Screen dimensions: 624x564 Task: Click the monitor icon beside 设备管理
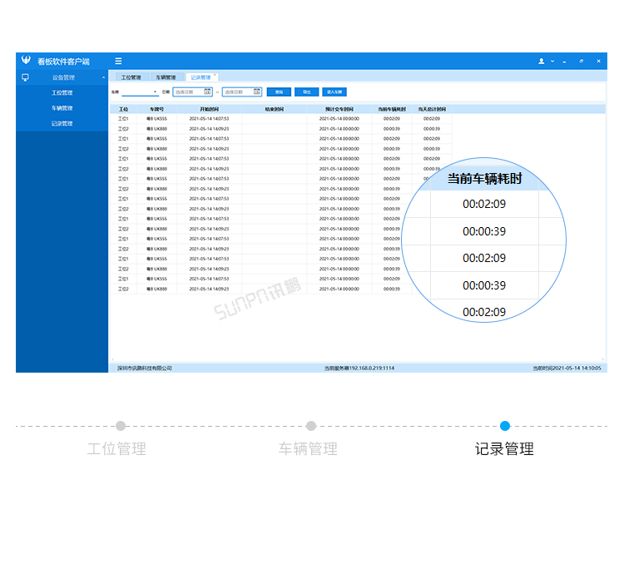25,77
